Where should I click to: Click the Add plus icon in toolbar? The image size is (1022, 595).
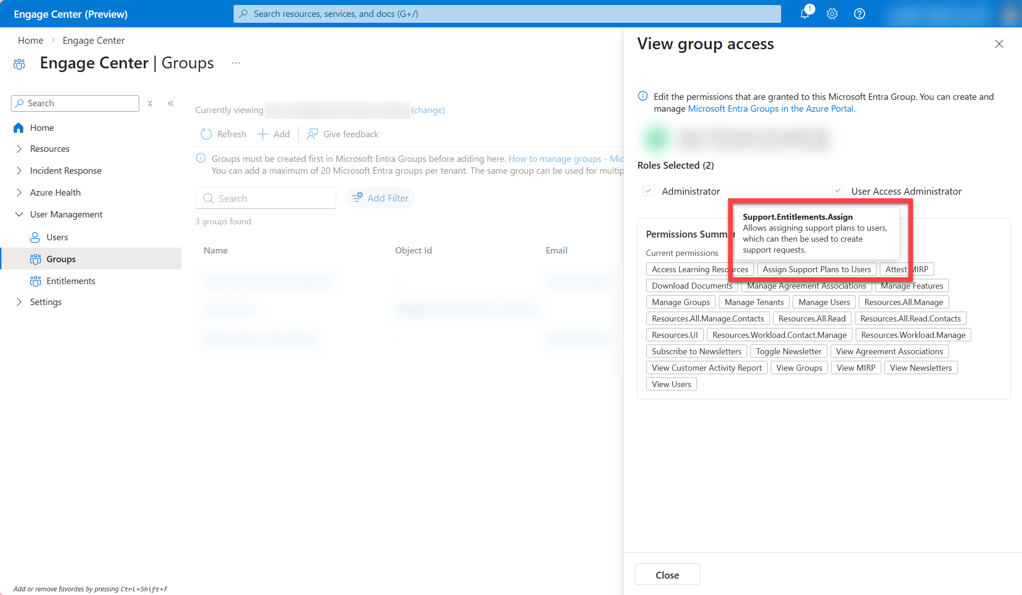coord(263,134)
